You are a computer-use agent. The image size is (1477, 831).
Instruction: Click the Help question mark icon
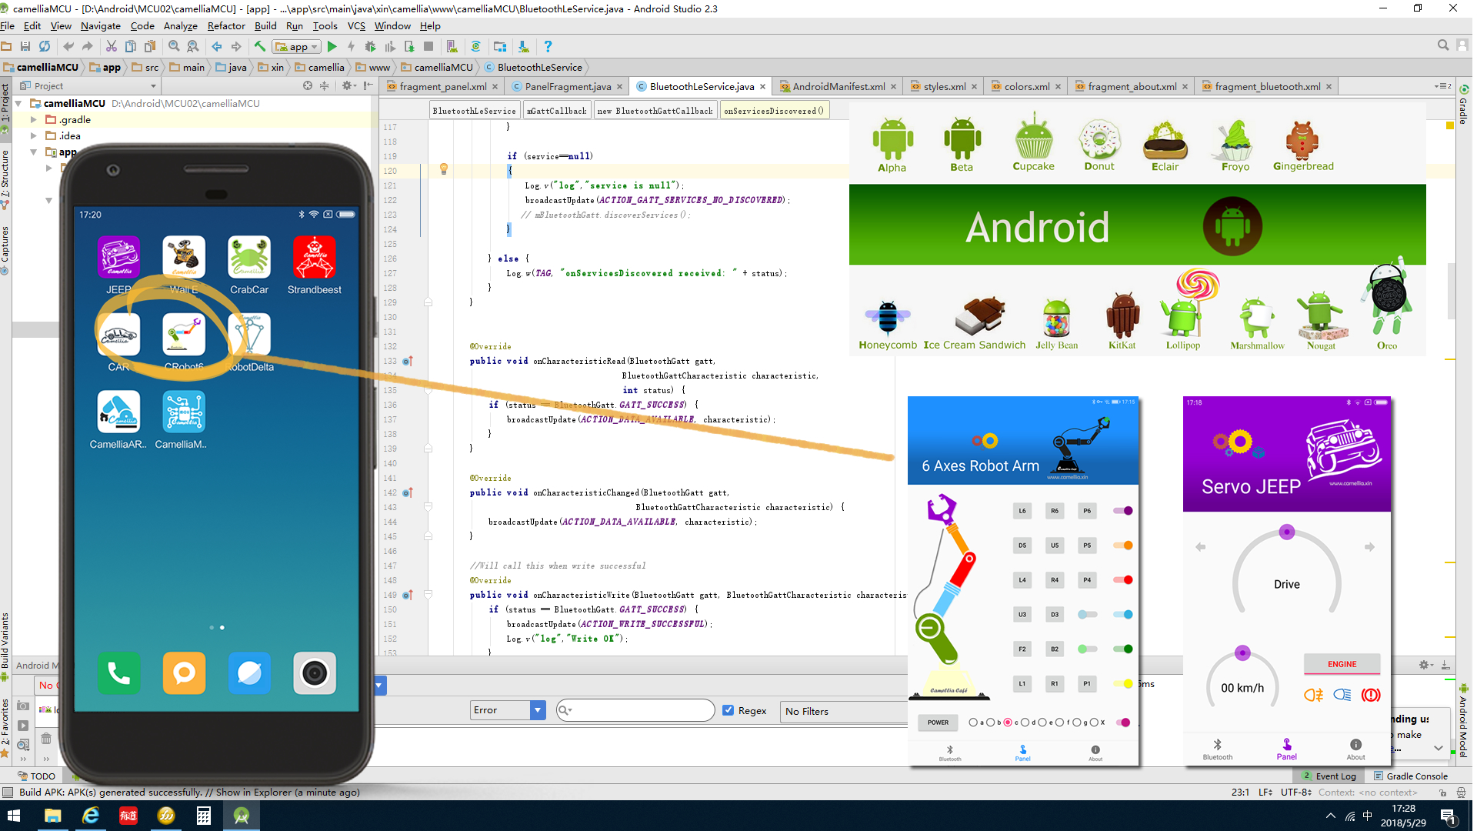548,47
